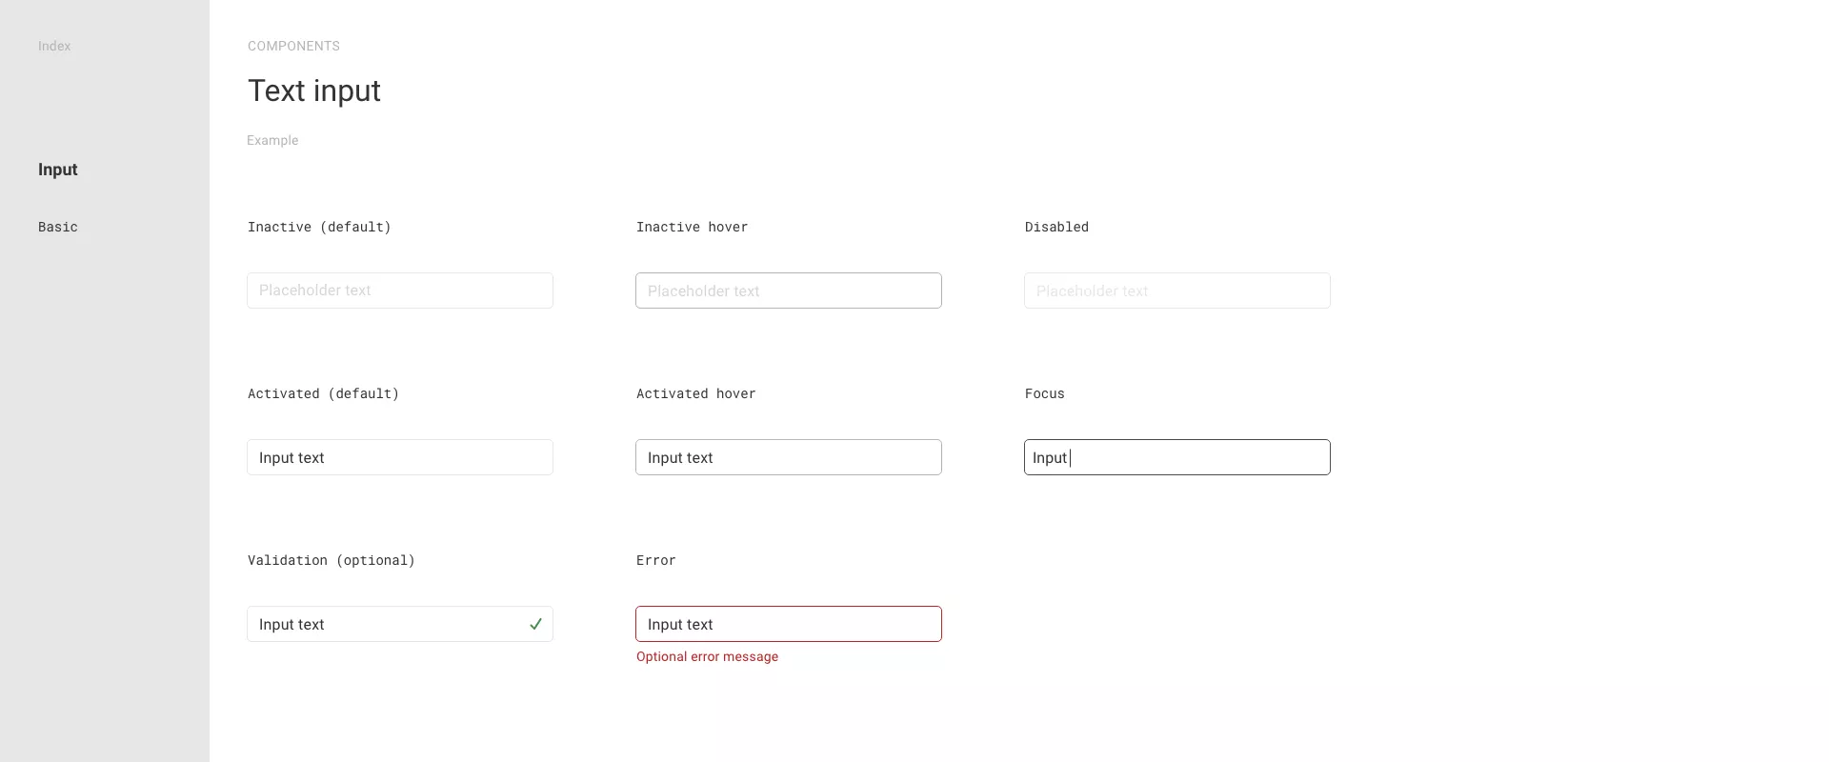Select the Input section in sidebar
1829x762 pixels.
click(x=58, y=170)
